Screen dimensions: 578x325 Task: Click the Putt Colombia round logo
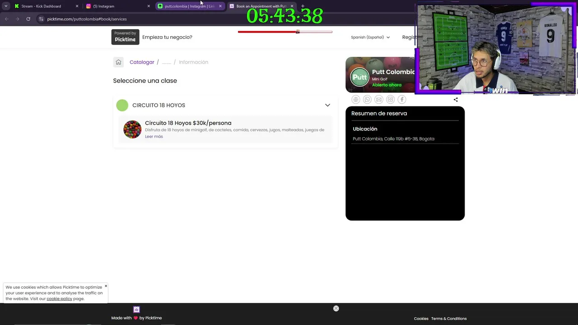[x=360, y=77]
